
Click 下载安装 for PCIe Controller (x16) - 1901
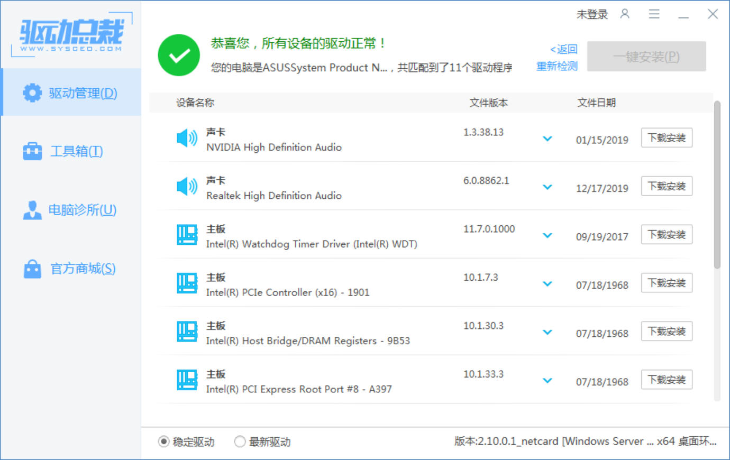coord(667,283)
